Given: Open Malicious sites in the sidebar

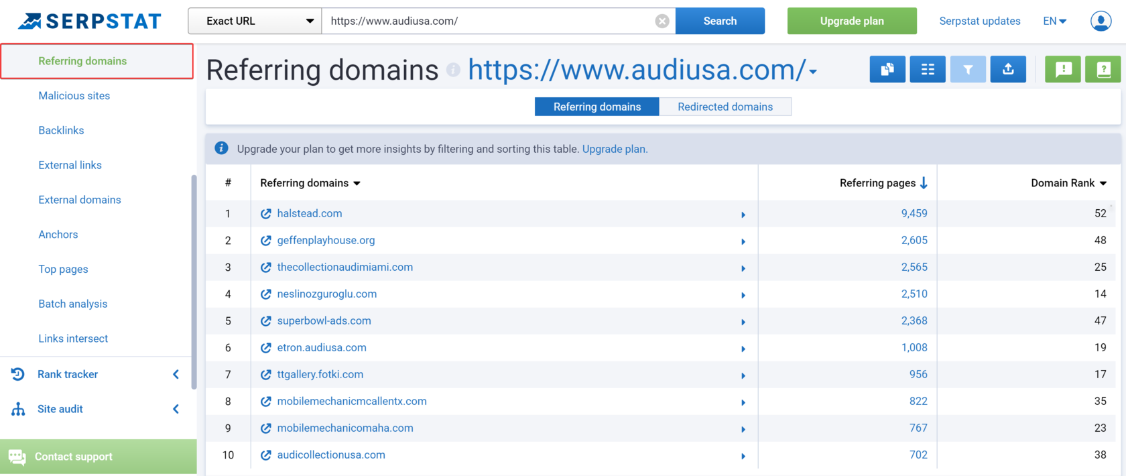Looking at the screenshot, I should coord(74,96).
